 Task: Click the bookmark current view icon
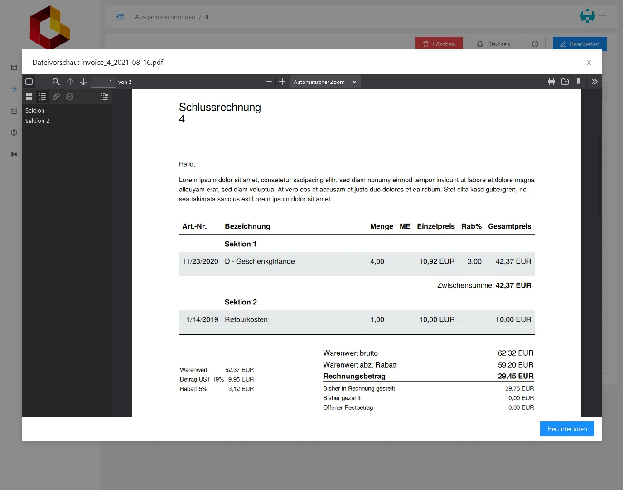tap(579, 82)
